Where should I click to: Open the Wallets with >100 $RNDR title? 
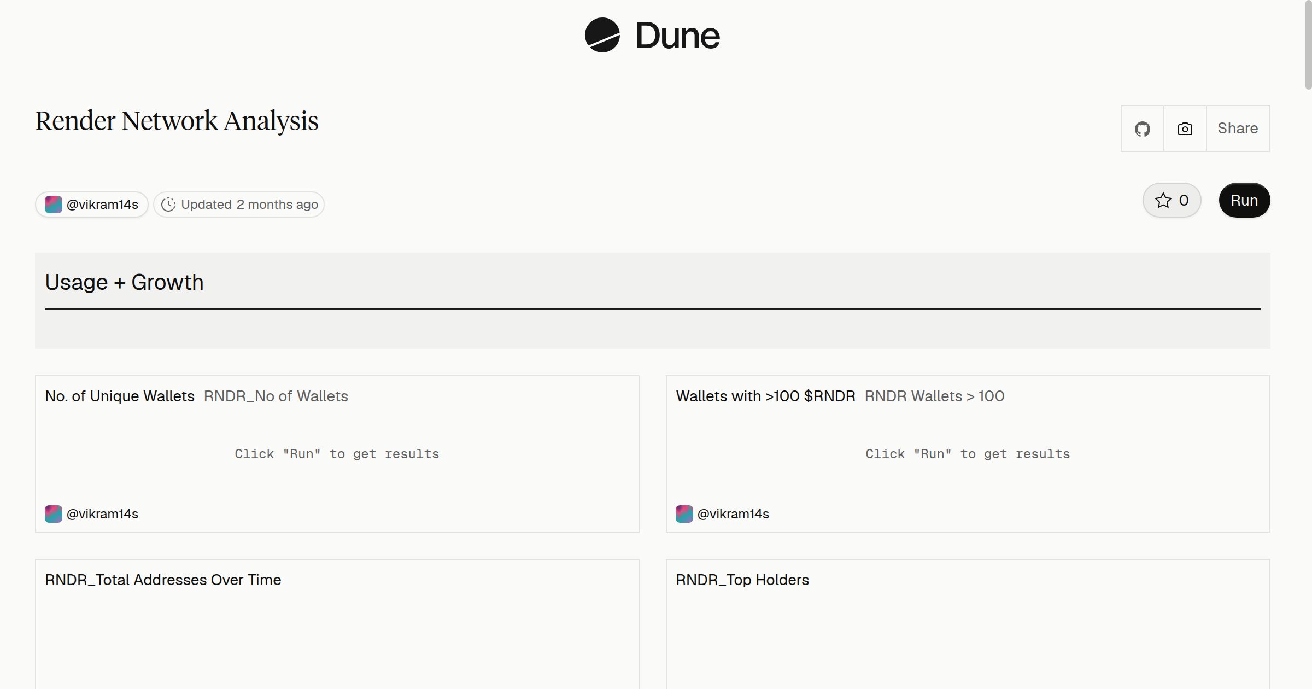(765, 396)
